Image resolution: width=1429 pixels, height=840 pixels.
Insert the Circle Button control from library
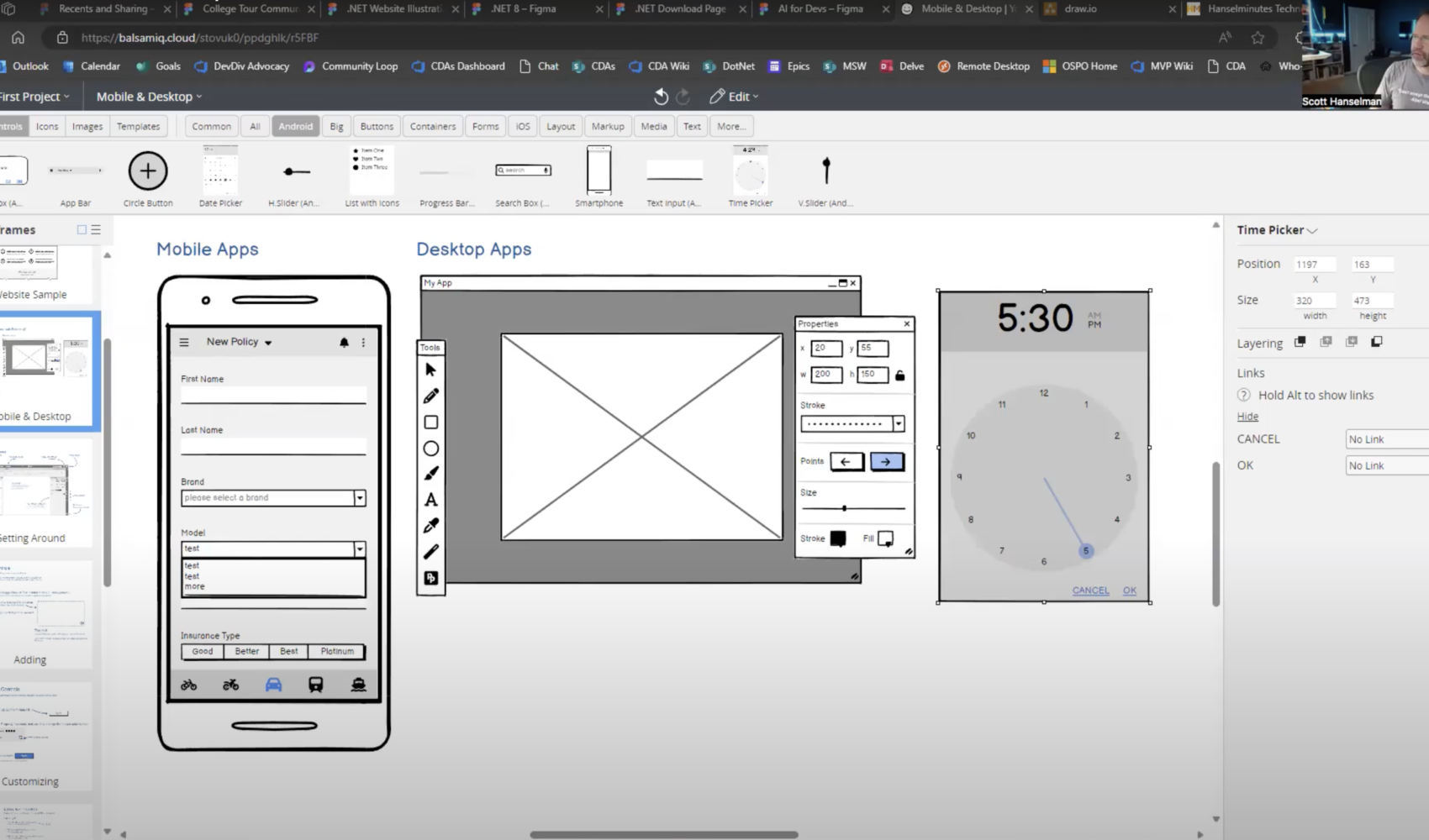tap(148, 171)
